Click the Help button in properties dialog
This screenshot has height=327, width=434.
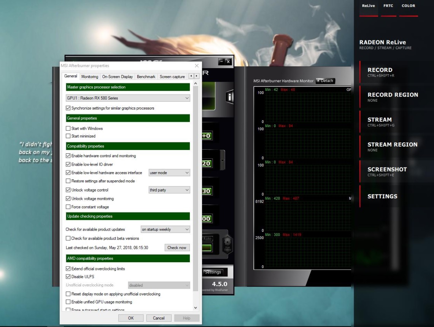coord(186,318)
